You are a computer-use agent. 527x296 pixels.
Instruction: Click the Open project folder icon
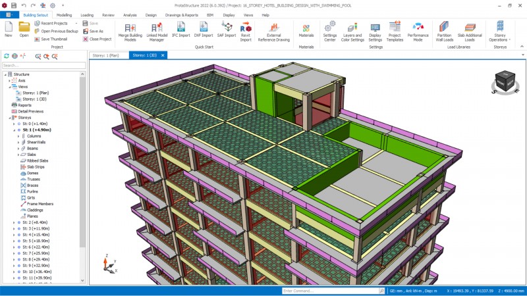[x=24, y=29]
